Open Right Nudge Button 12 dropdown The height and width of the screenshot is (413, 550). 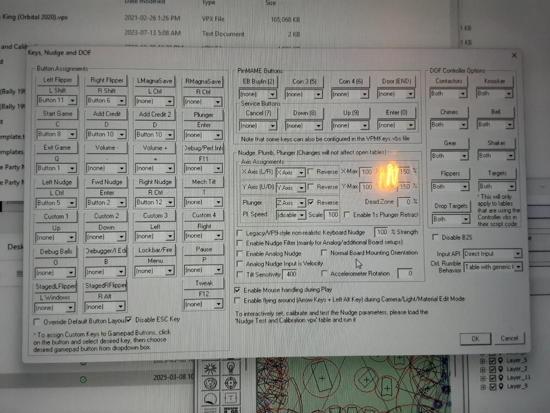pyautogui.click(x=170, y=202)
